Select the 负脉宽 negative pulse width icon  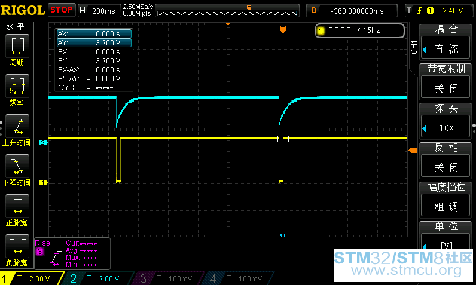(17, 249)
